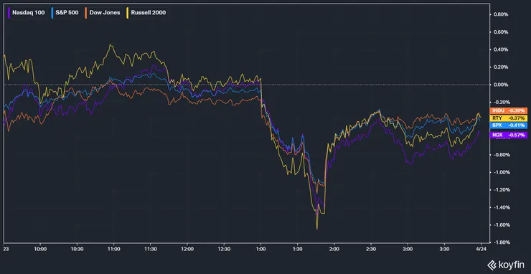Click the 4/24 date axis label
The image size is (531, 274).
point(481,249)
